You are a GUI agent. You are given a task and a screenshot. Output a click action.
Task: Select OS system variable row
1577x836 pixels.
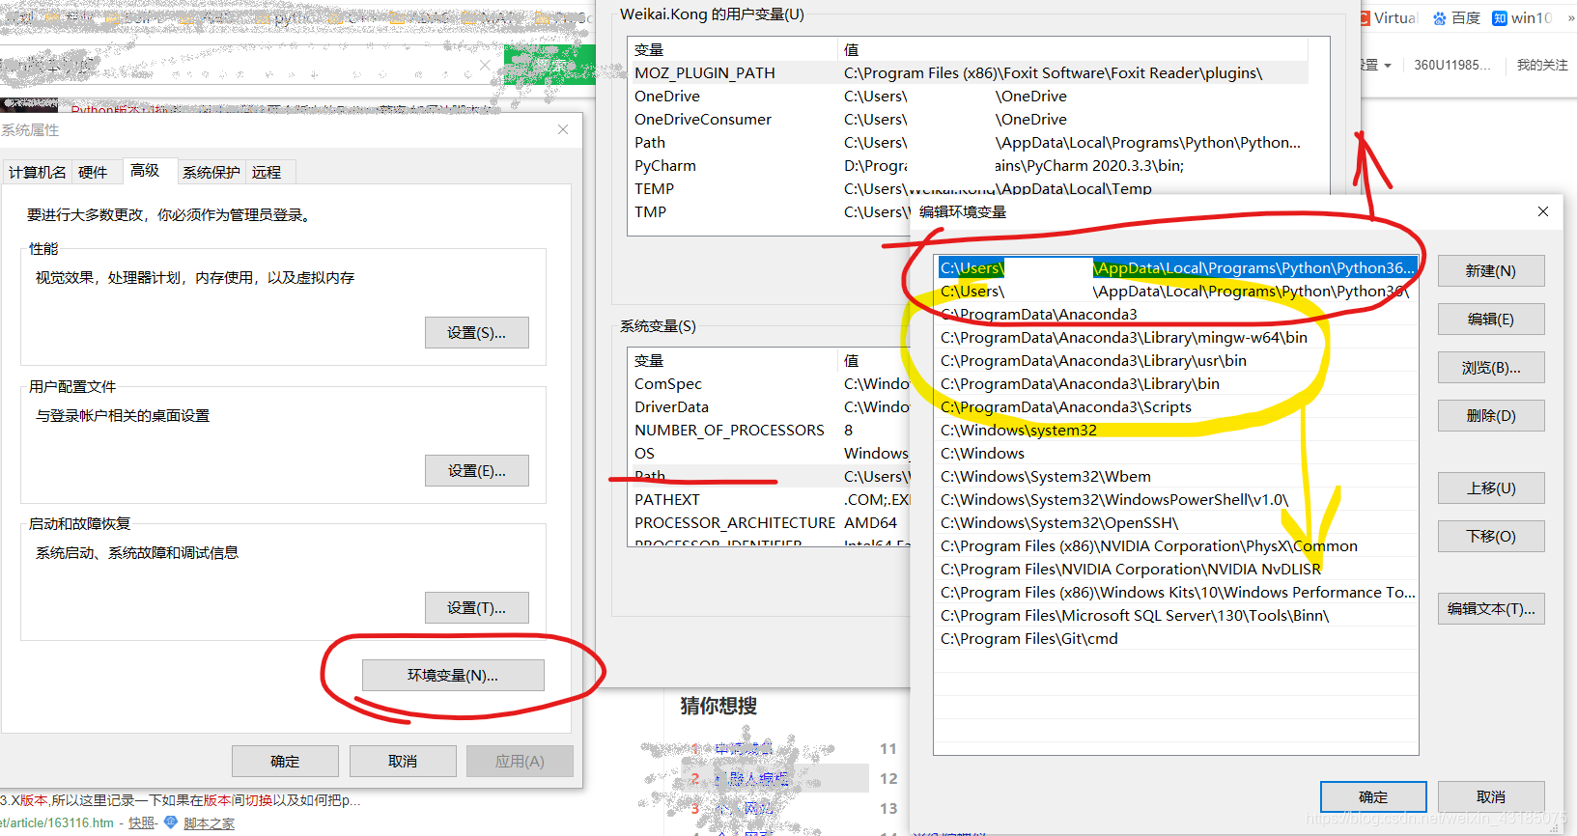pos(770,454)
